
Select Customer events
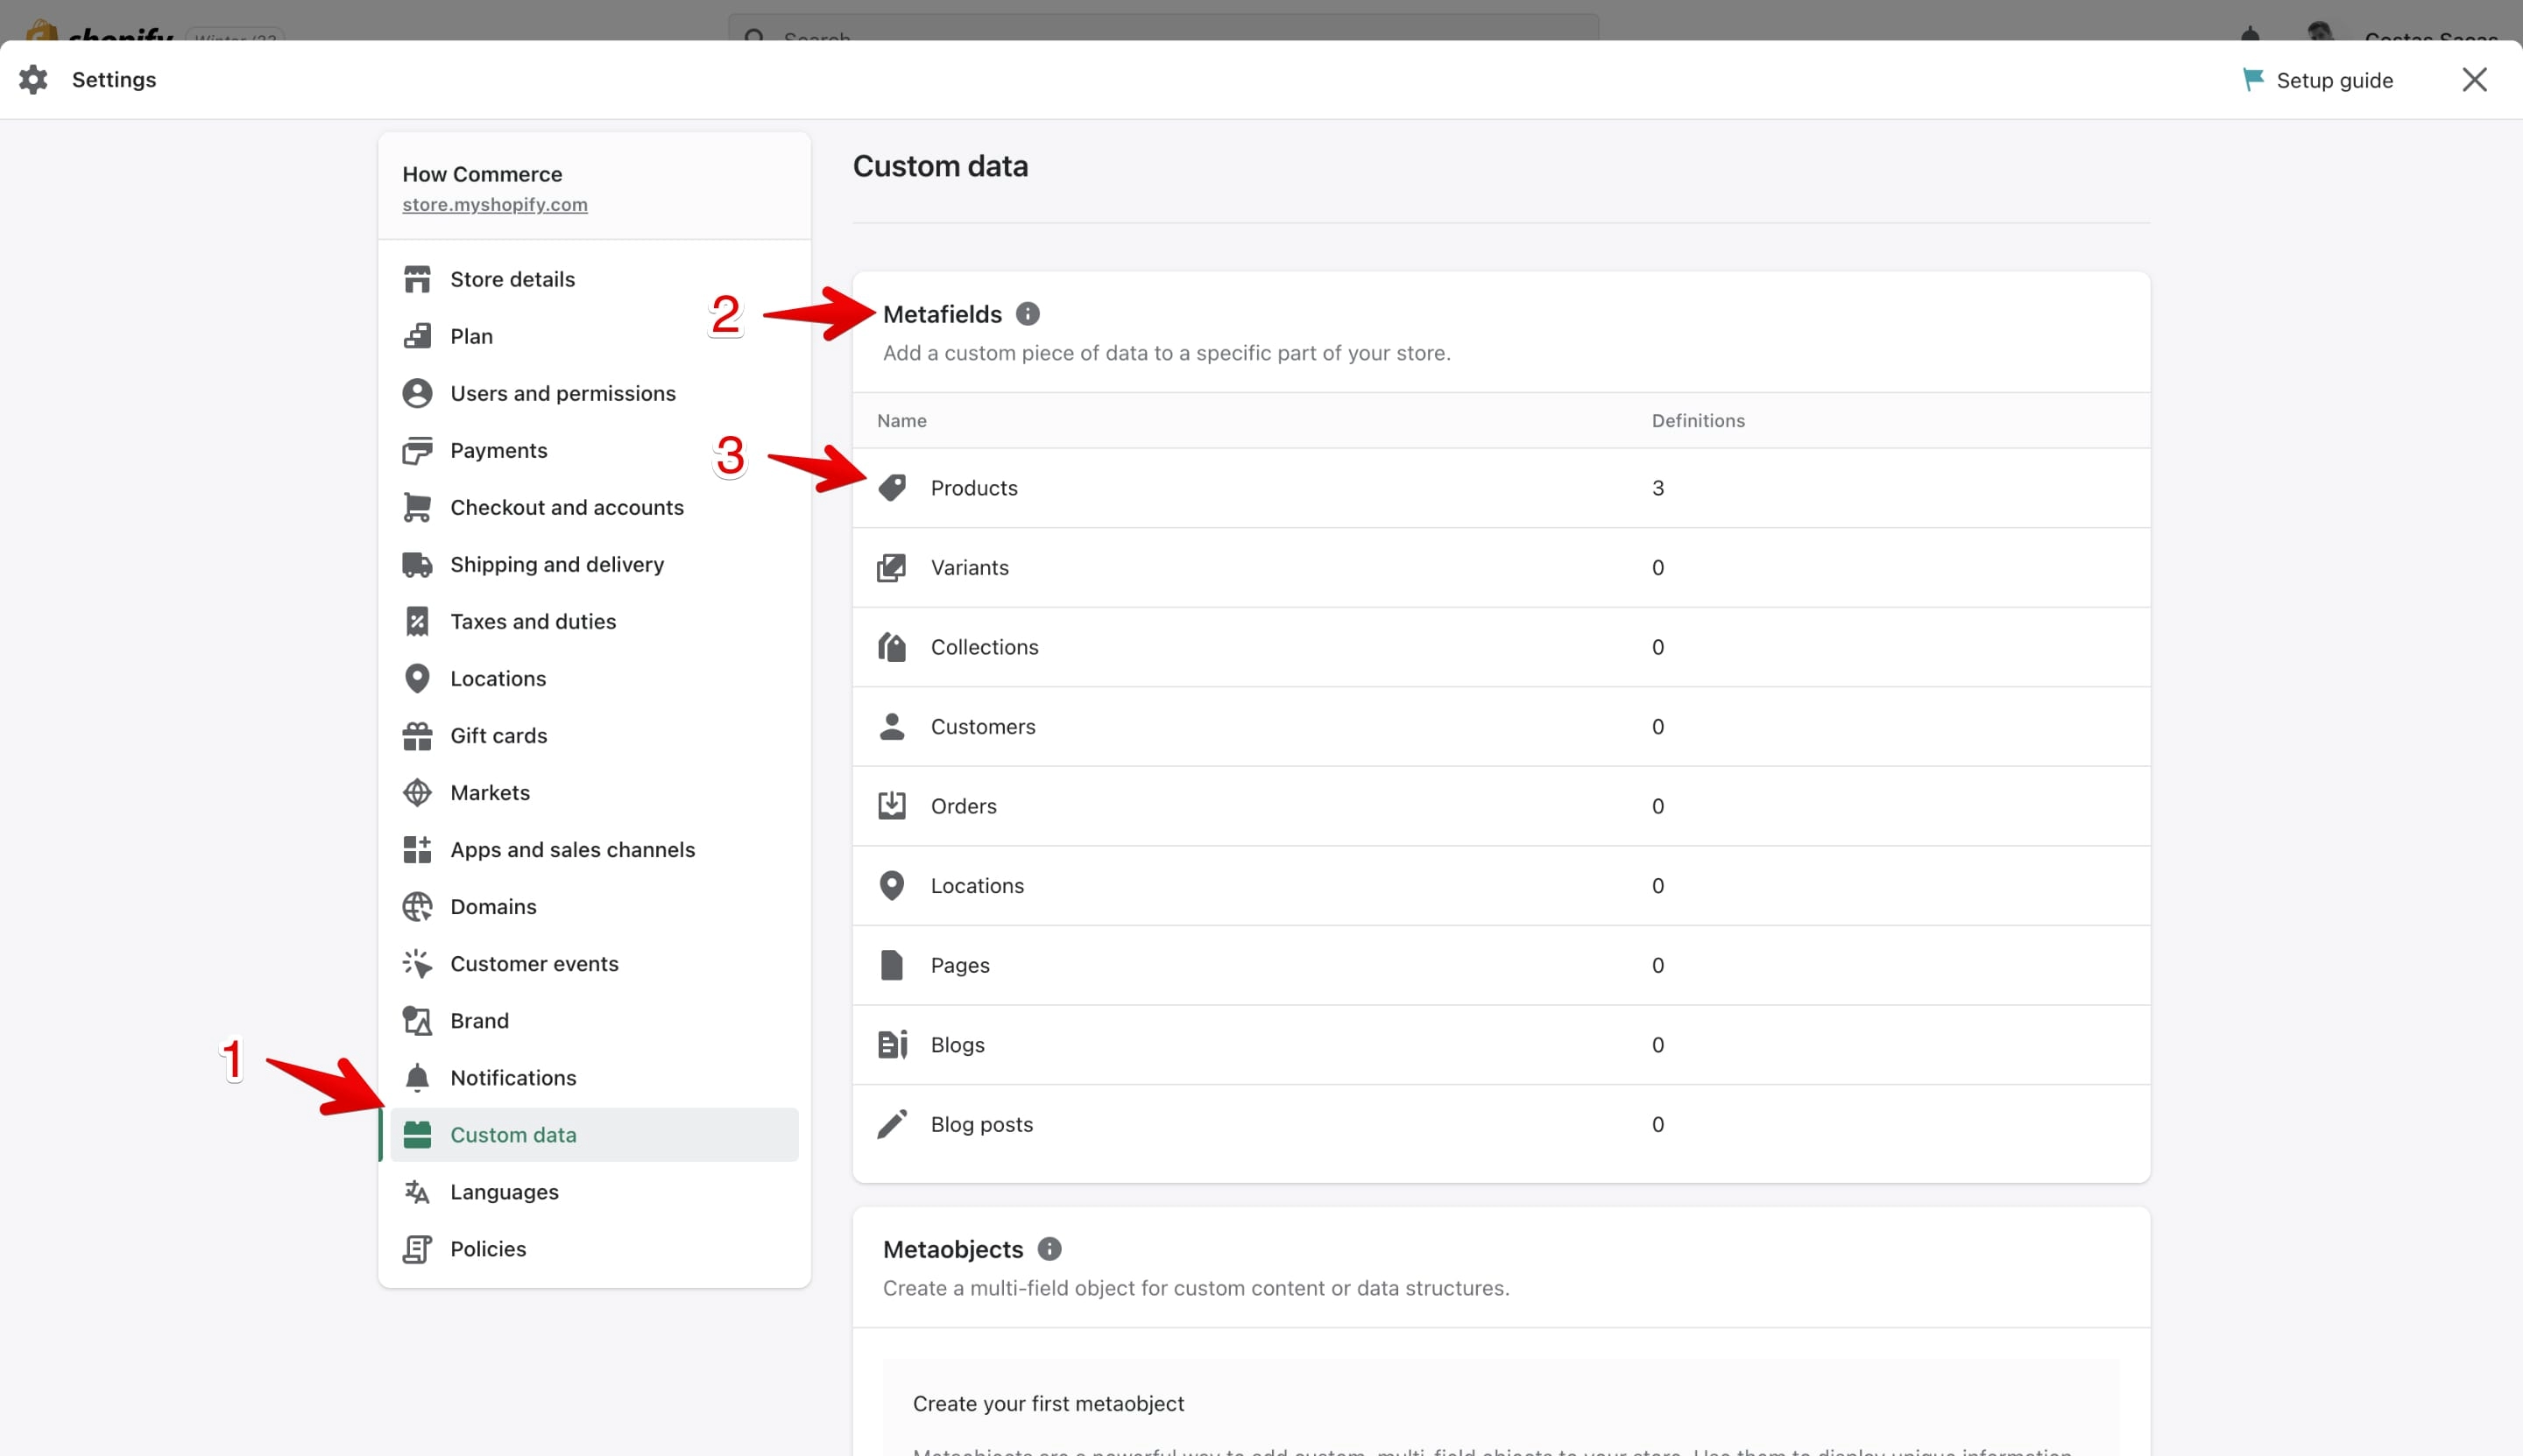pos(594,964)
